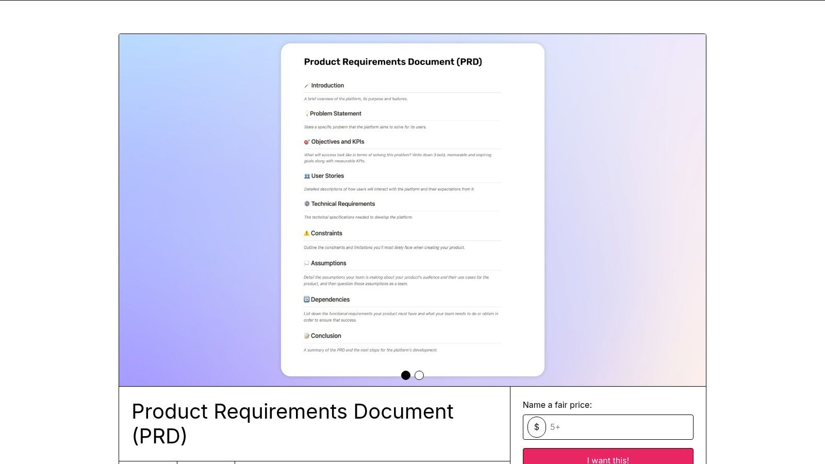
Task: Click the target icon next to Objectives and KPIs
Action: pos(306,142)
